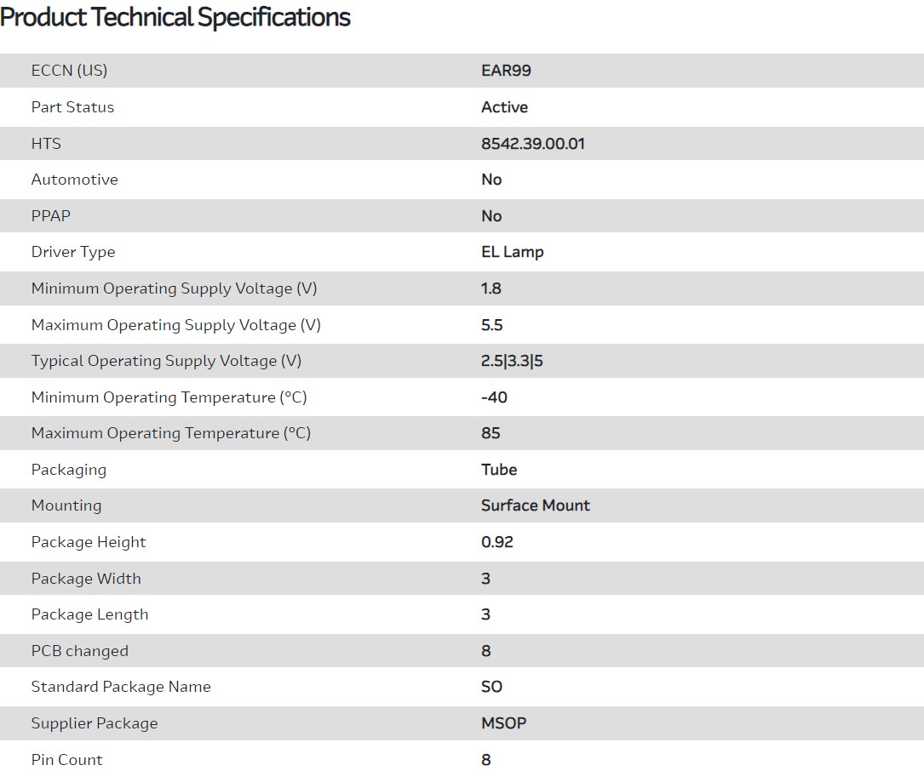This screenshot has width=924, height=771.
Task: Click the 0.92 package height value
Action: [497, 542]
